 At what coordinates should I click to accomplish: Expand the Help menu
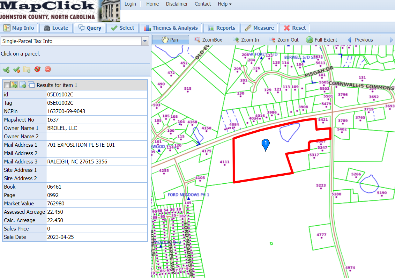click(x=224, y=4)
